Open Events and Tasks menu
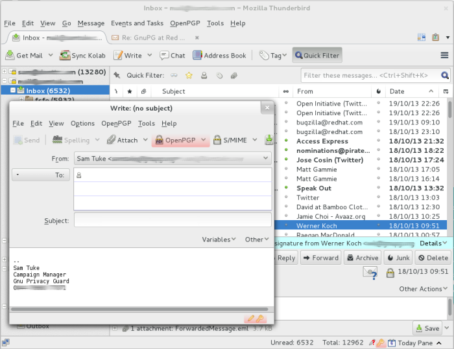 coord(137,23)
